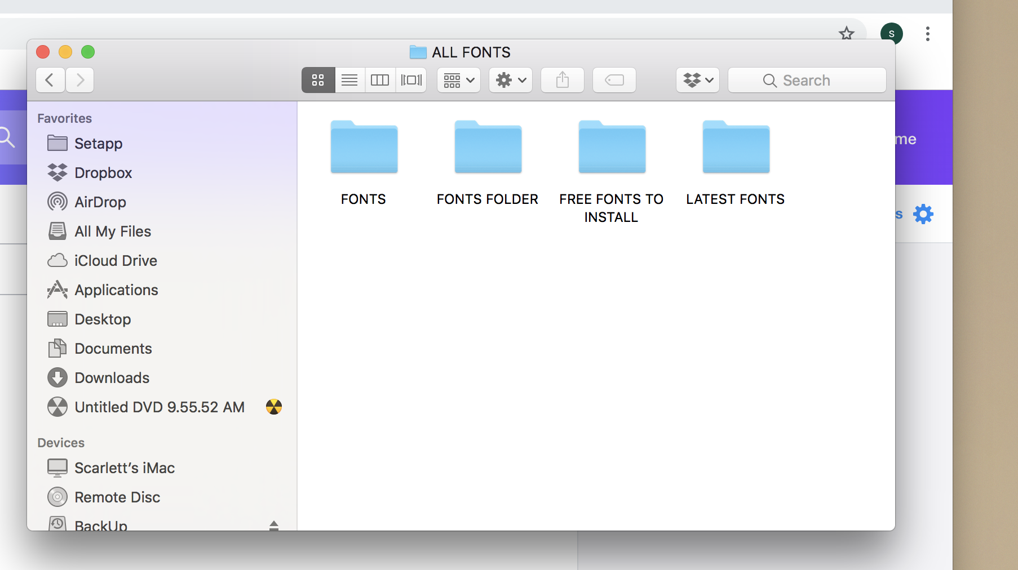The height and width of the screenshot is (570, 1018).
Task: Click the Share toolbar button
Action: point(563,80)
